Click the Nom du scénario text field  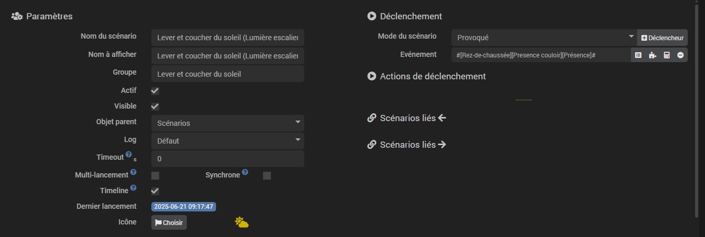228,38
